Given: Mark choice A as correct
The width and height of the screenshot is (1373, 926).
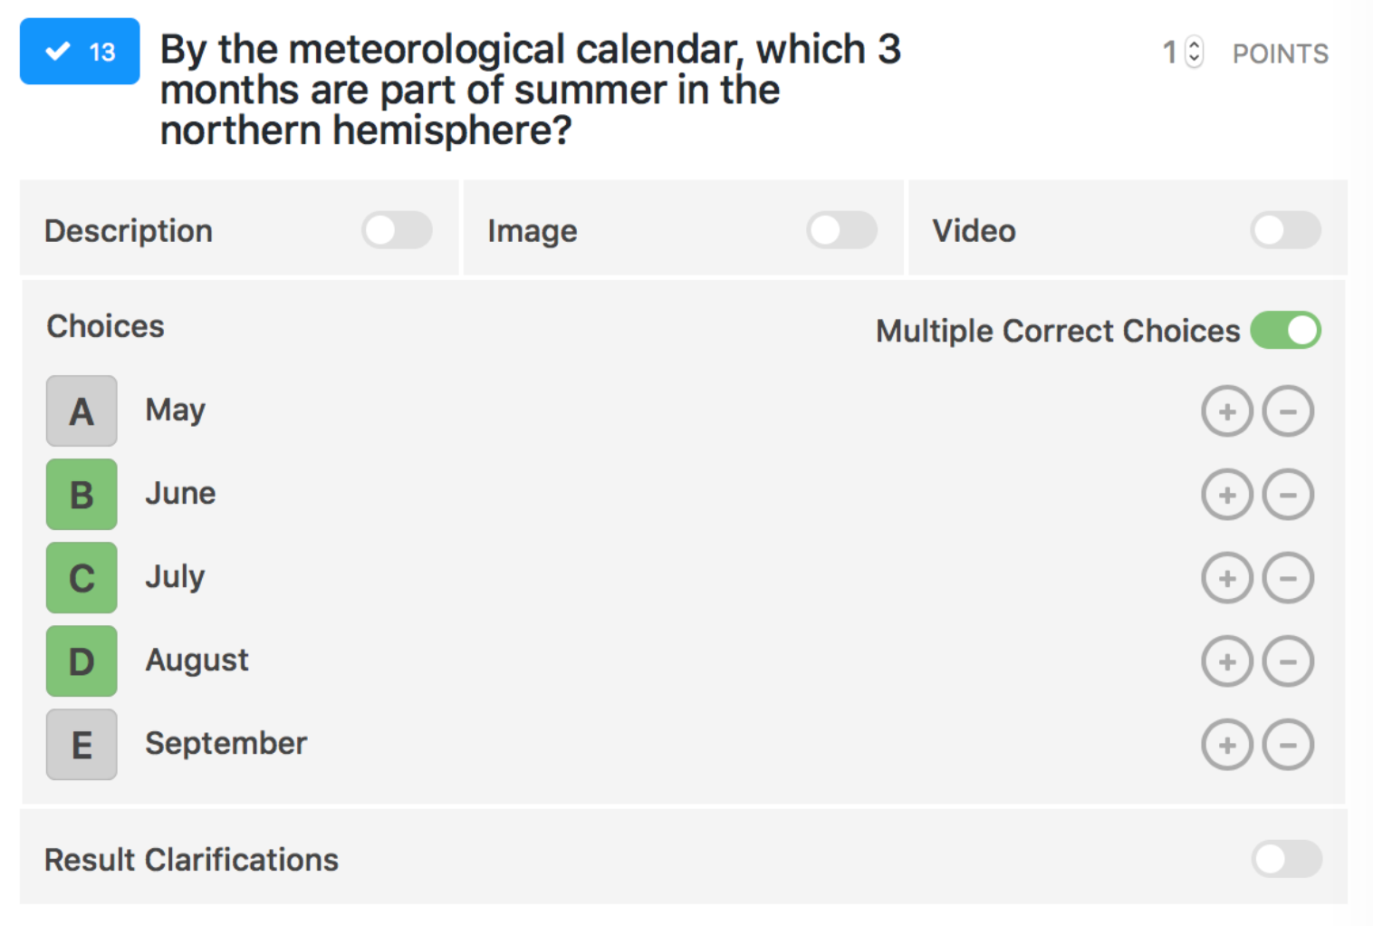Looking at the screenshot, I should (x=82, y=411).
